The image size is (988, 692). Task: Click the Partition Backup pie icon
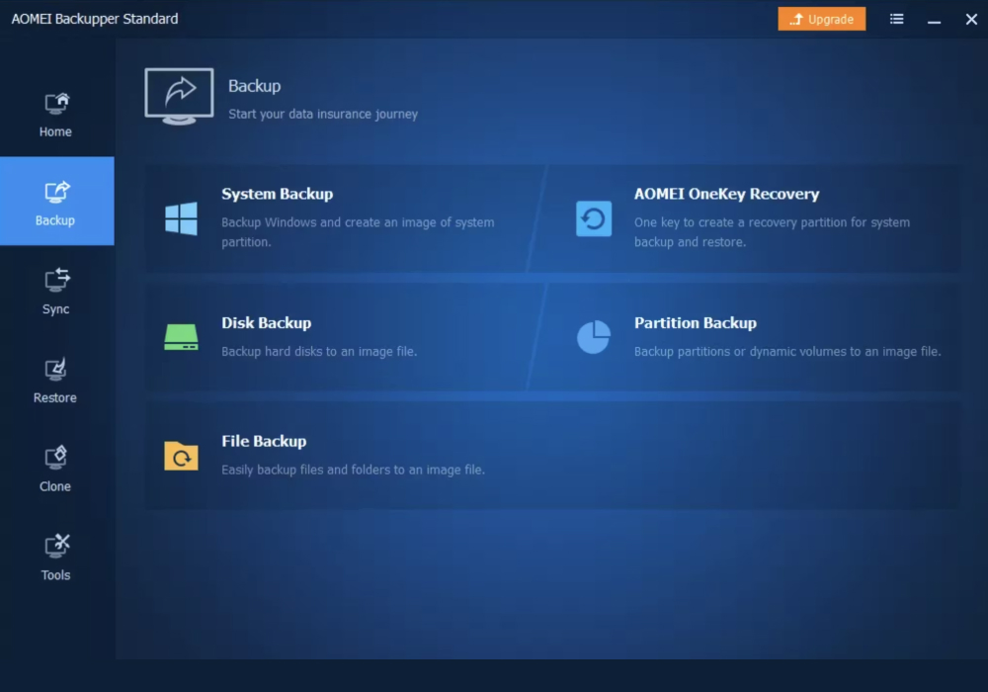pos(594,337)
